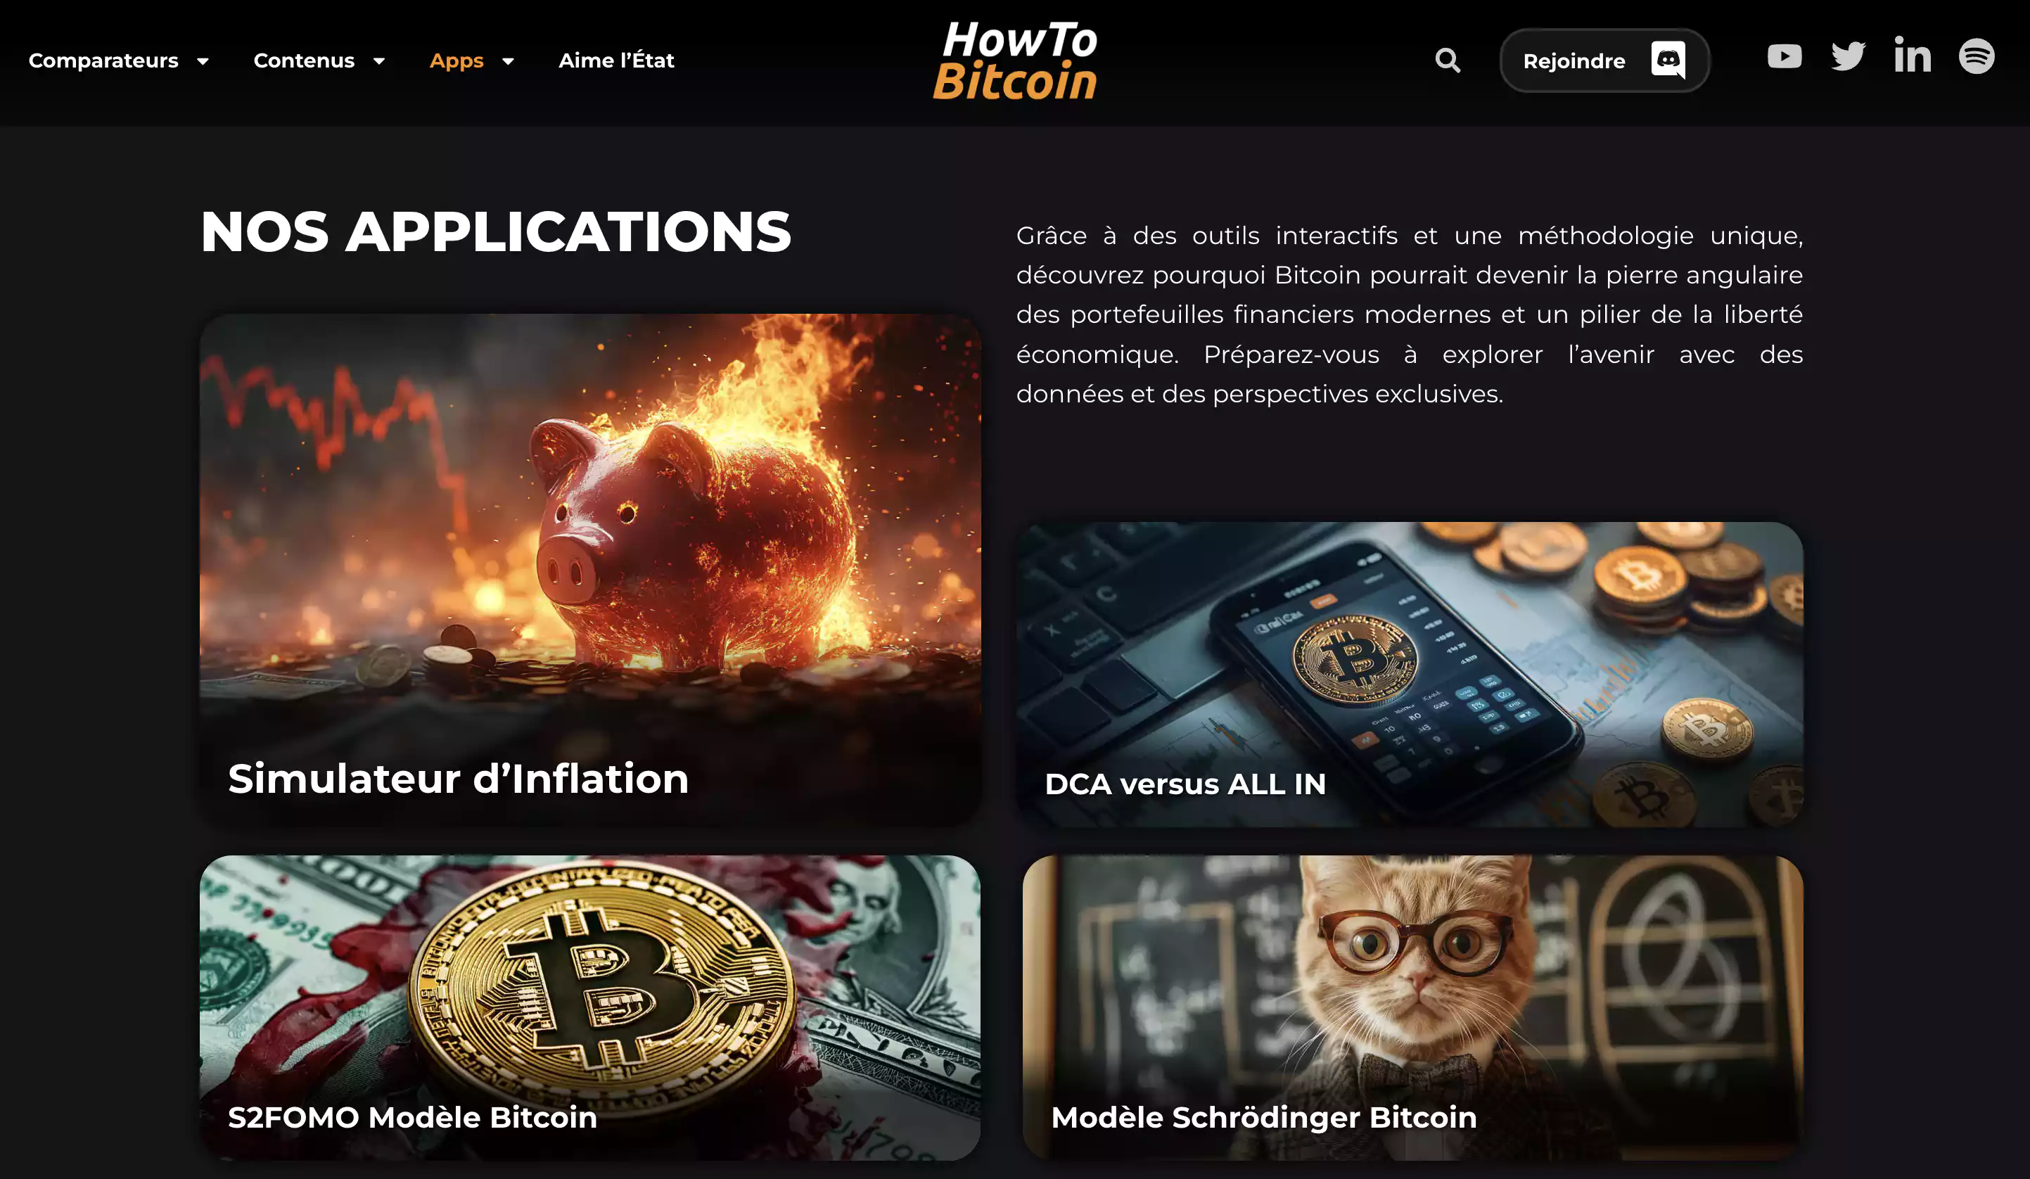Expand the Contenus dropdown arrow
The width and height of the screenshot is (2030, 1179).
click(x=378, y=61)
